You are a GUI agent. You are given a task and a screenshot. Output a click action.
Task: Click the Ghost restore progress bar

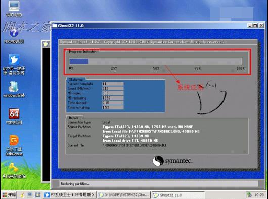pyautogui.click(x=156, y=61)
